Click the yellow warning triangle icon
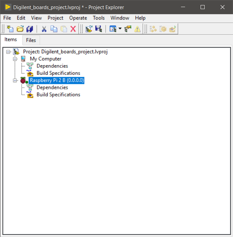233x237 pixels. pyautogui.click(x=137, y=29)
